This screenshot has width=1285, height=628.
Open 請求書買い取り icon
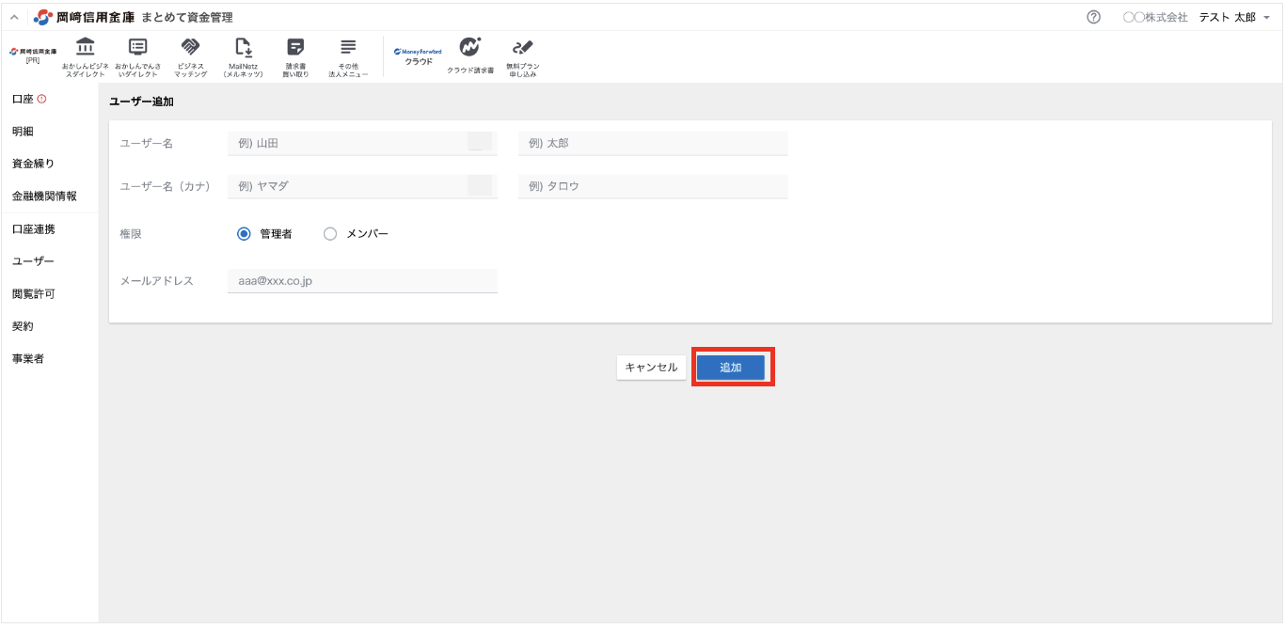[x=295, y=47]
